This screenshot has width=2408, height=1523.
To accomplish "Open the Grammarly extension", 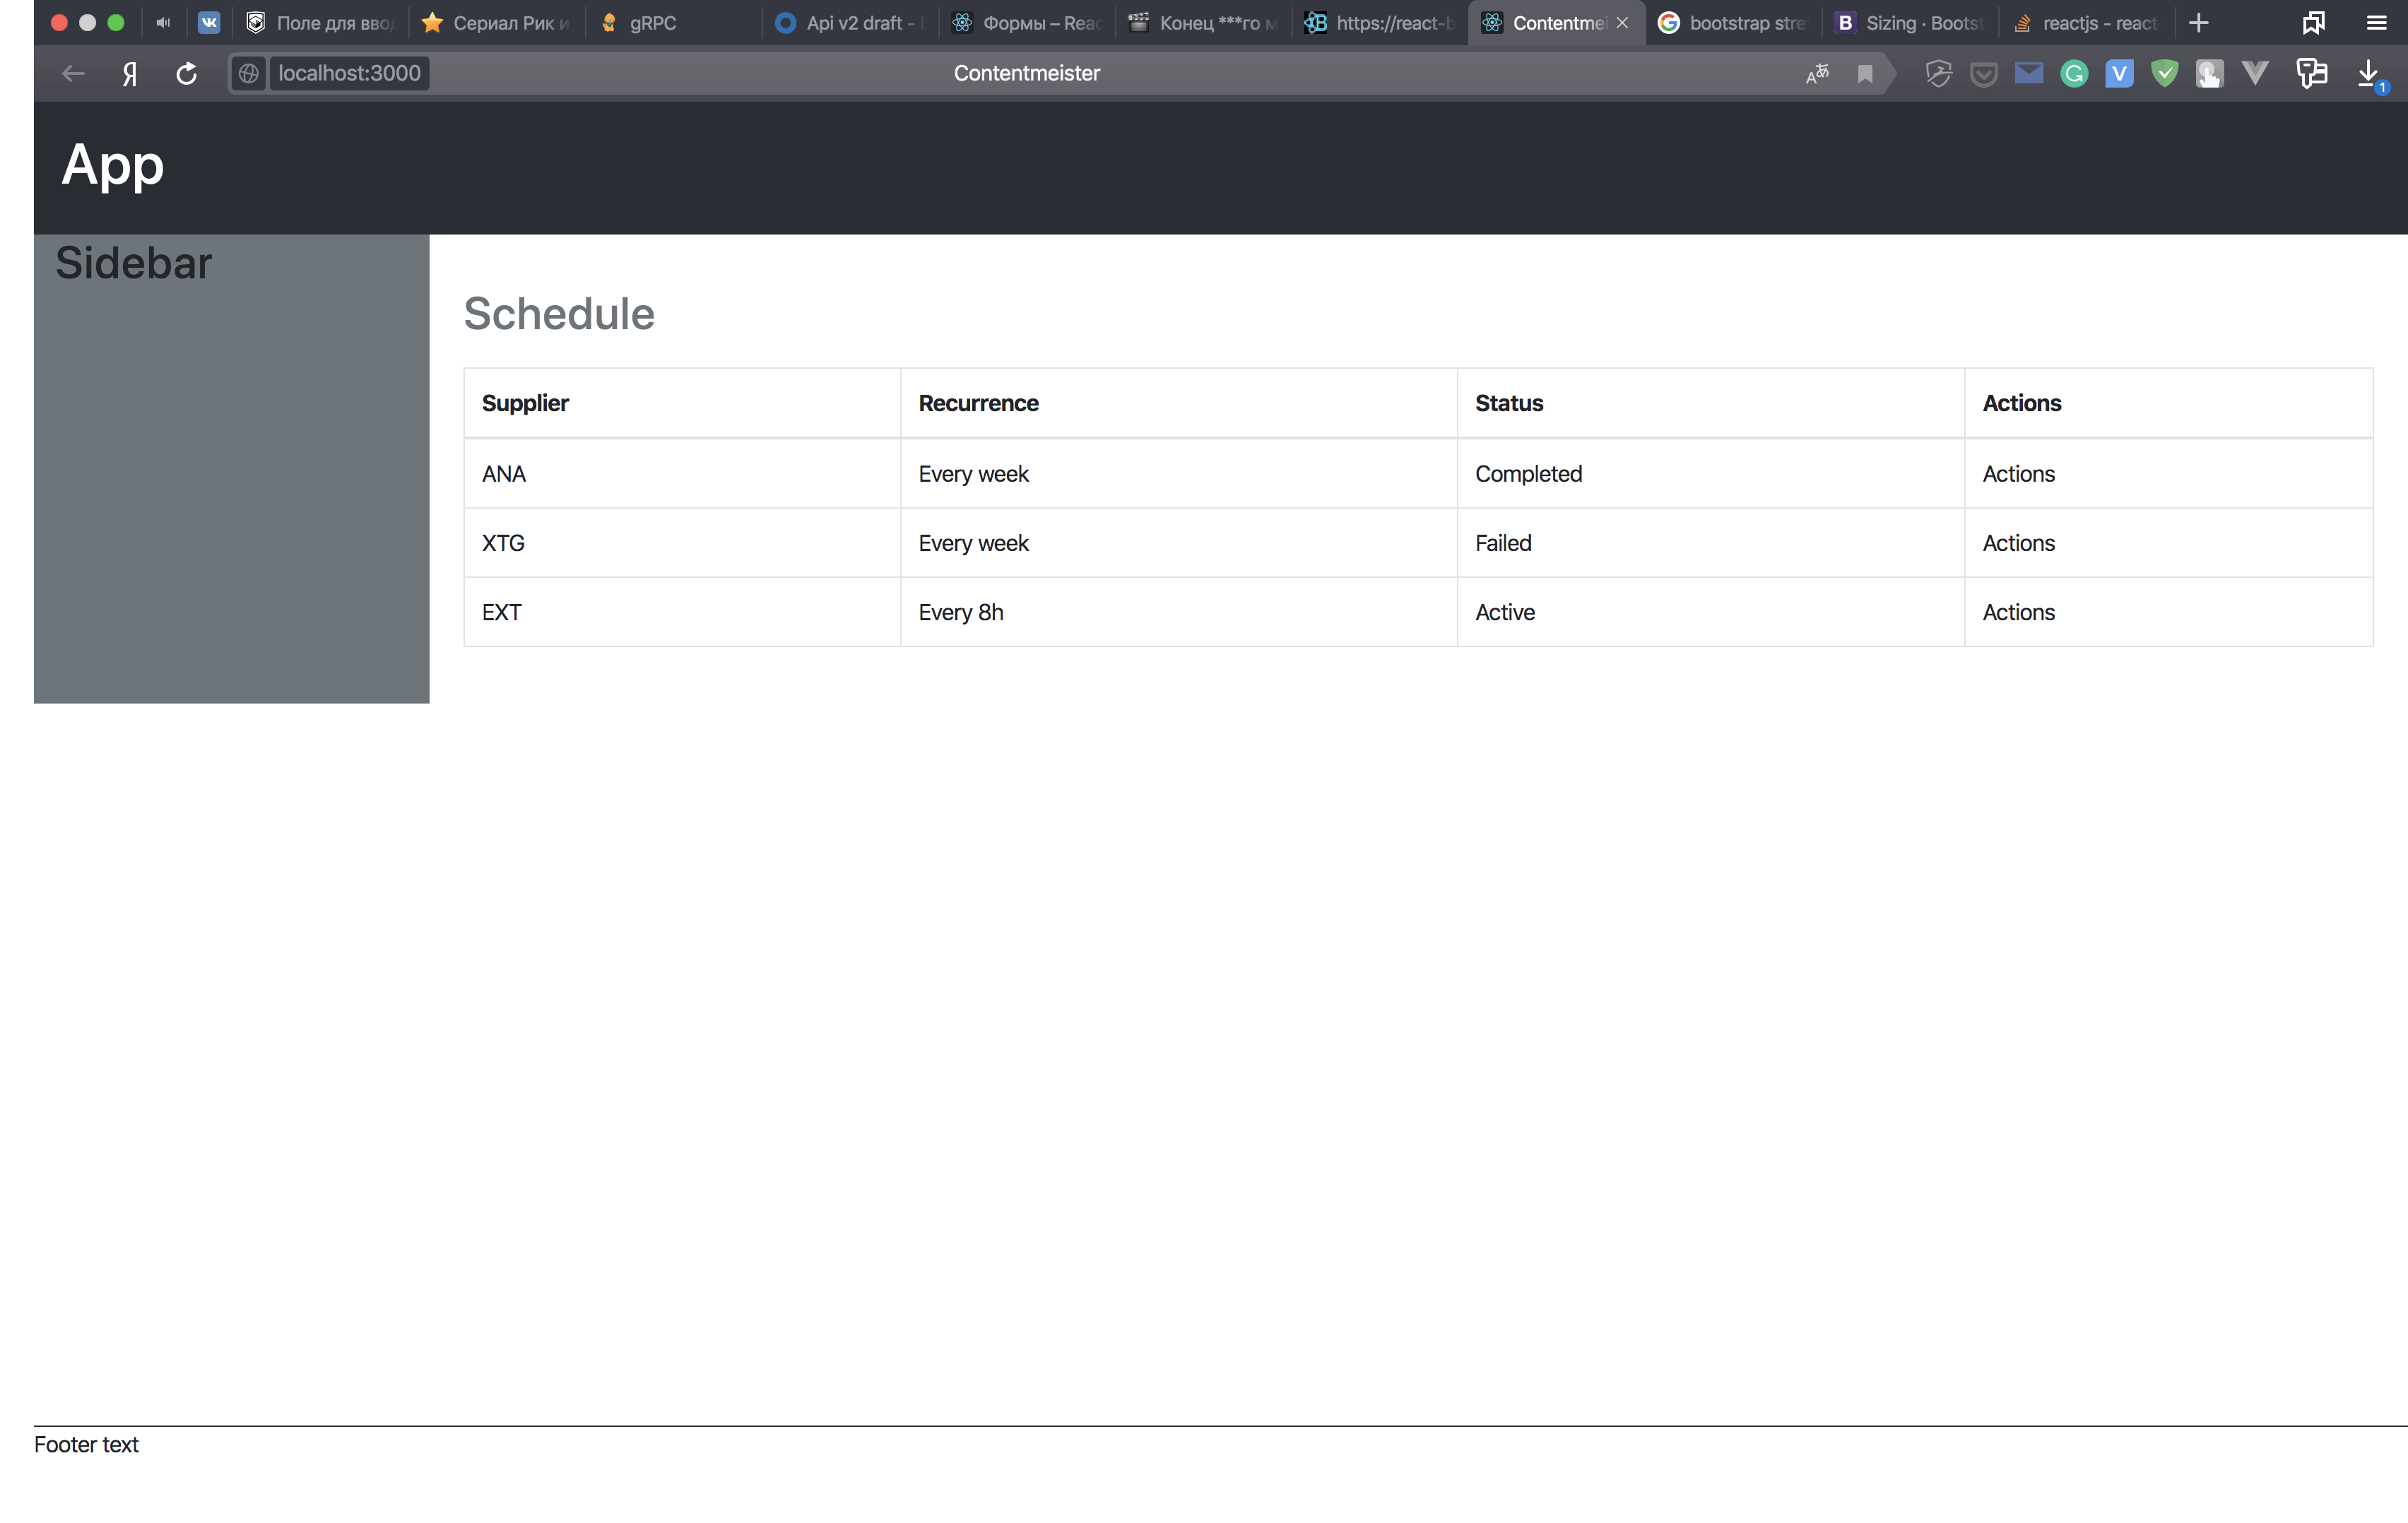I will tap(2073, 73).
